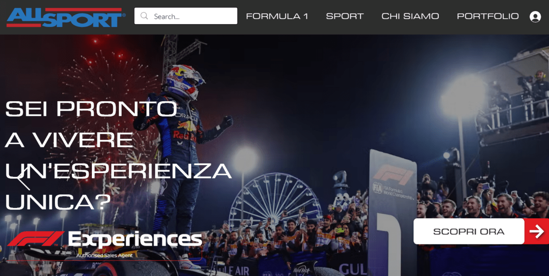Open the PORTFOLIO menu item

pos(488,16)
